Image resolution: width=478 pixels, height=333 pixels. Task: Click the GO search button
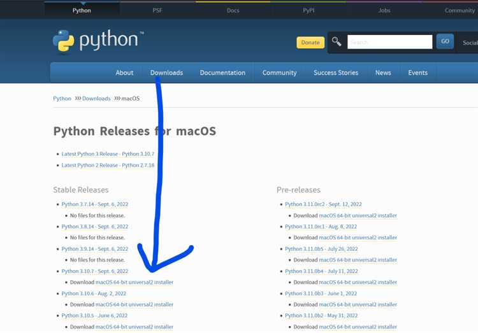click(445, 41)
